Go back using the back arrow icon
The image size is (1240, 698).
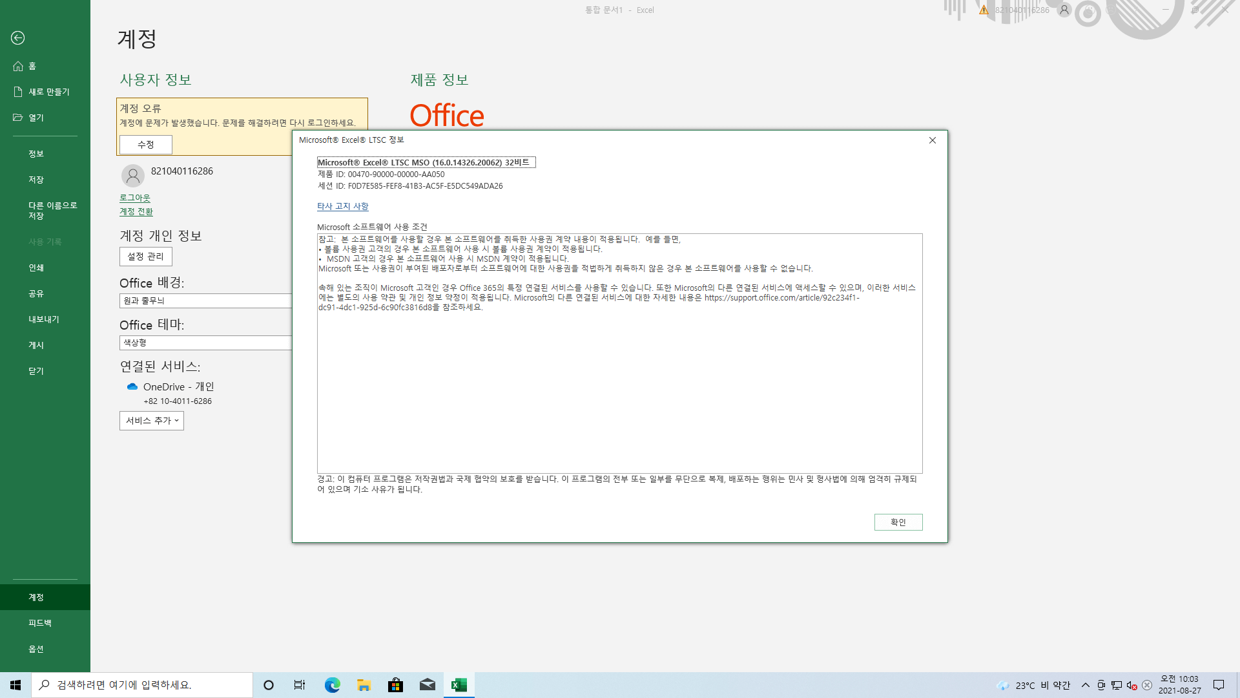pos(18,38)
